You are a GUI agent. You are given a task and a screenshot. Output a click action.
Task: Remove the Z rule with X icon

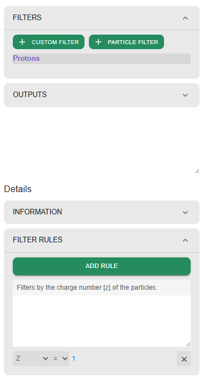[184, 359]
